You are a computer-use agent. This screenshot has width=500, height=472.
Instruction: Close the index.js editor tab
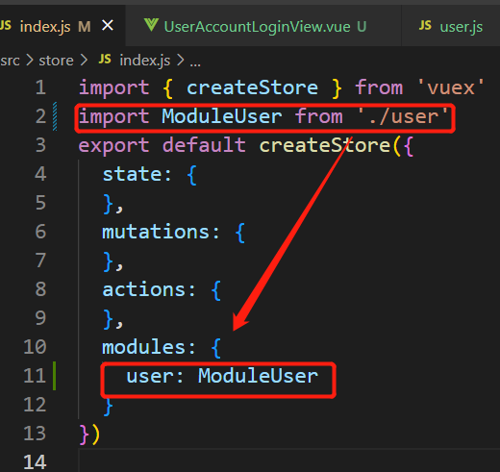click(108, 25)
